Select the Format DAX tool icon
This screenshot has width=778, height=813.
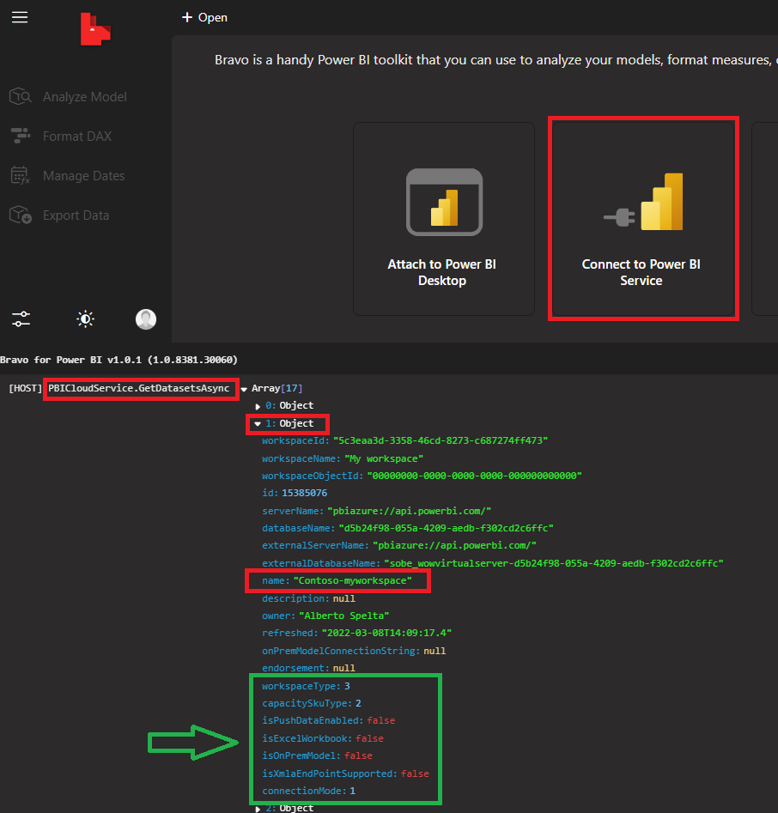(x=21, y=136)
